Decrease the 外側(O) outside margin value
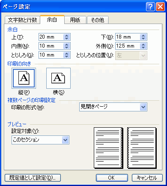Viewport: 167px width, 186px height. (x=143, y=48)
